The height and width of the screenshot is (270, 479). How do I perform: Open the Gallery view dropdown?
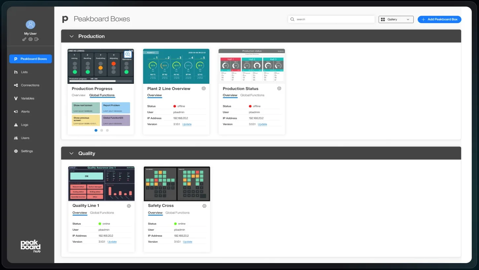coord(396,19)
